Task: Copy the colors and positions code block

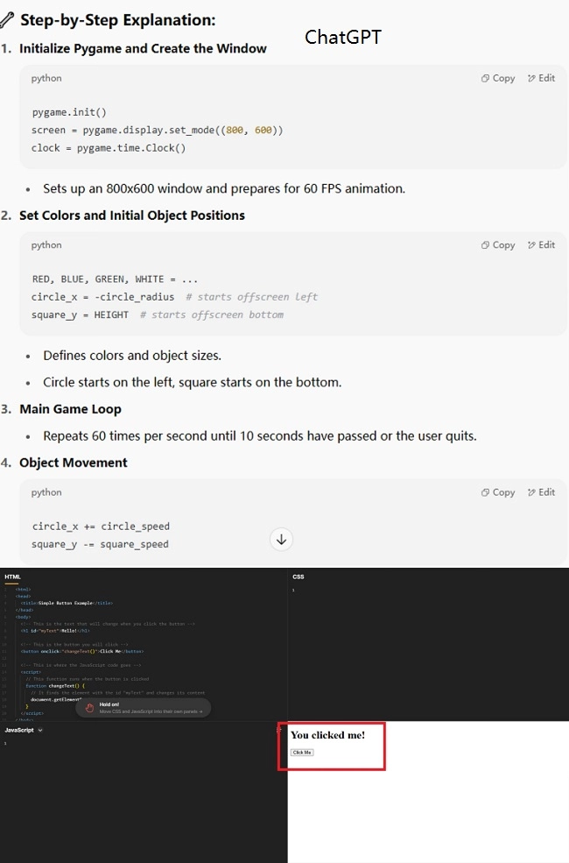Action: pos(497,245)
